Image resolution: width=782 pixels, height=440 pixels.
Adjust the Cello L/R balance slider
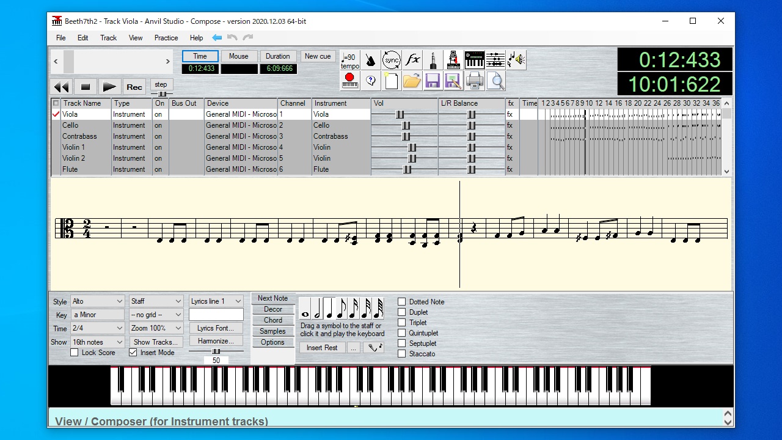pyautogui.click(x=471, y=125)
